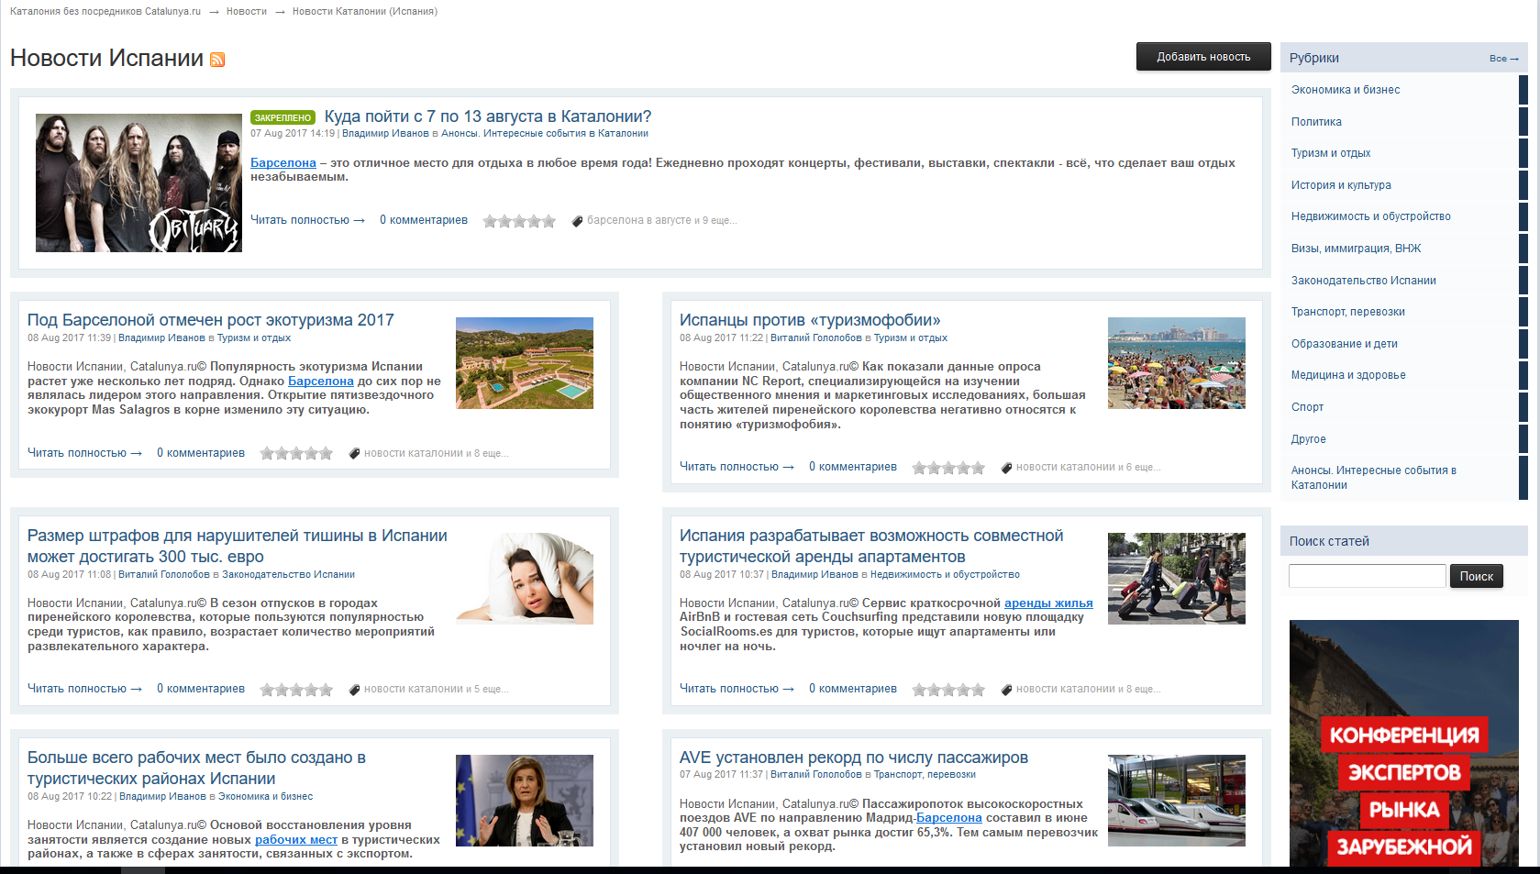Click 'Читать полностью' under 'туризмофобии' article
This screenshot has height=874, width=1540.
coord(737,467)
